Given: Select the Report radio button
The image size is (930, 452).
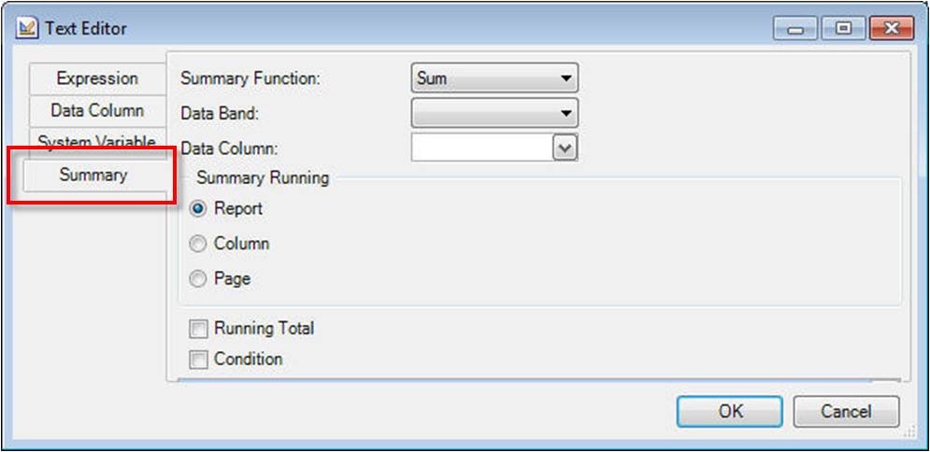Looking at the screenshot, I should [197, 209].
